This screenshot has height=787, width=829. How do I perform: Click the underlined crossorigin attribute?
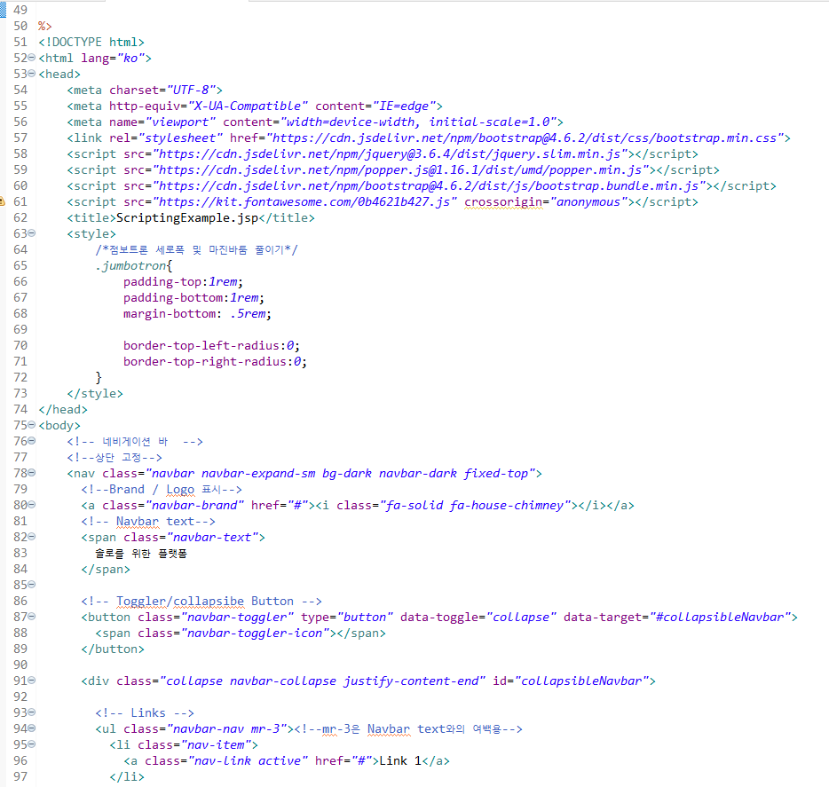503,202
